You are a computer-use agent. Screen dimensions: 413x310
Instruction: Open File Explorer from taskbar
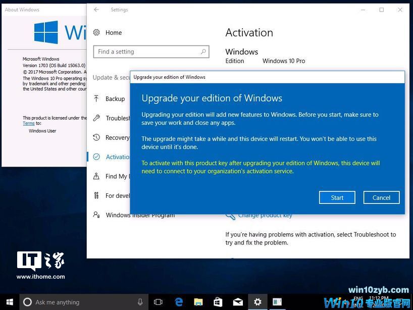[x=198, y=302]
